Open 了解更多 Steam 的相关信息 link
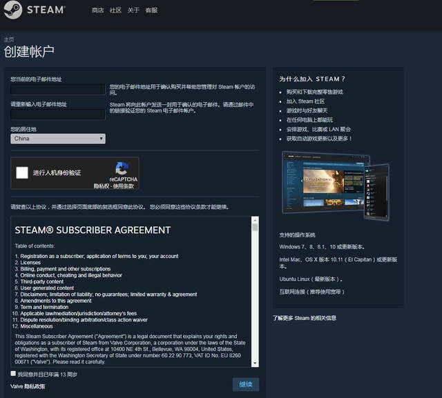Image resolution: width=442 pixels, height=398 pixels. click(304, 318)
